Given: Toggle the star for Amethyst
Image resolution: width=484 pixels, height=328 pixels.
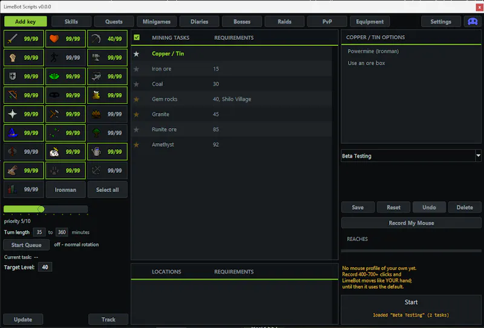Looking at the screenshot, I should (x=136, y=144).
